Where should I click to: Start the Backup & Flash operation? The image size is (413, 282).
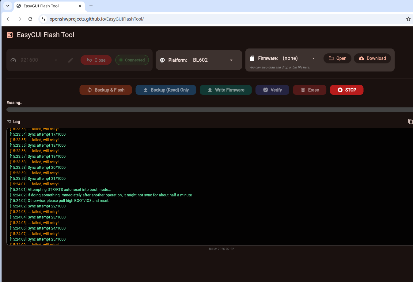106,90
